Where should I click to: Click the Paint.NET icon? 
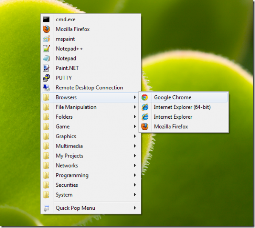coord(46,68)
